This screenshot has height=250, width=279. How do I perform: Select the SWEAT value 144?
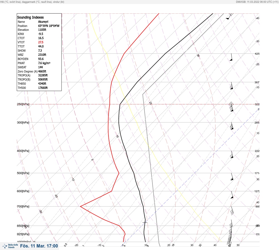point(40,67)
